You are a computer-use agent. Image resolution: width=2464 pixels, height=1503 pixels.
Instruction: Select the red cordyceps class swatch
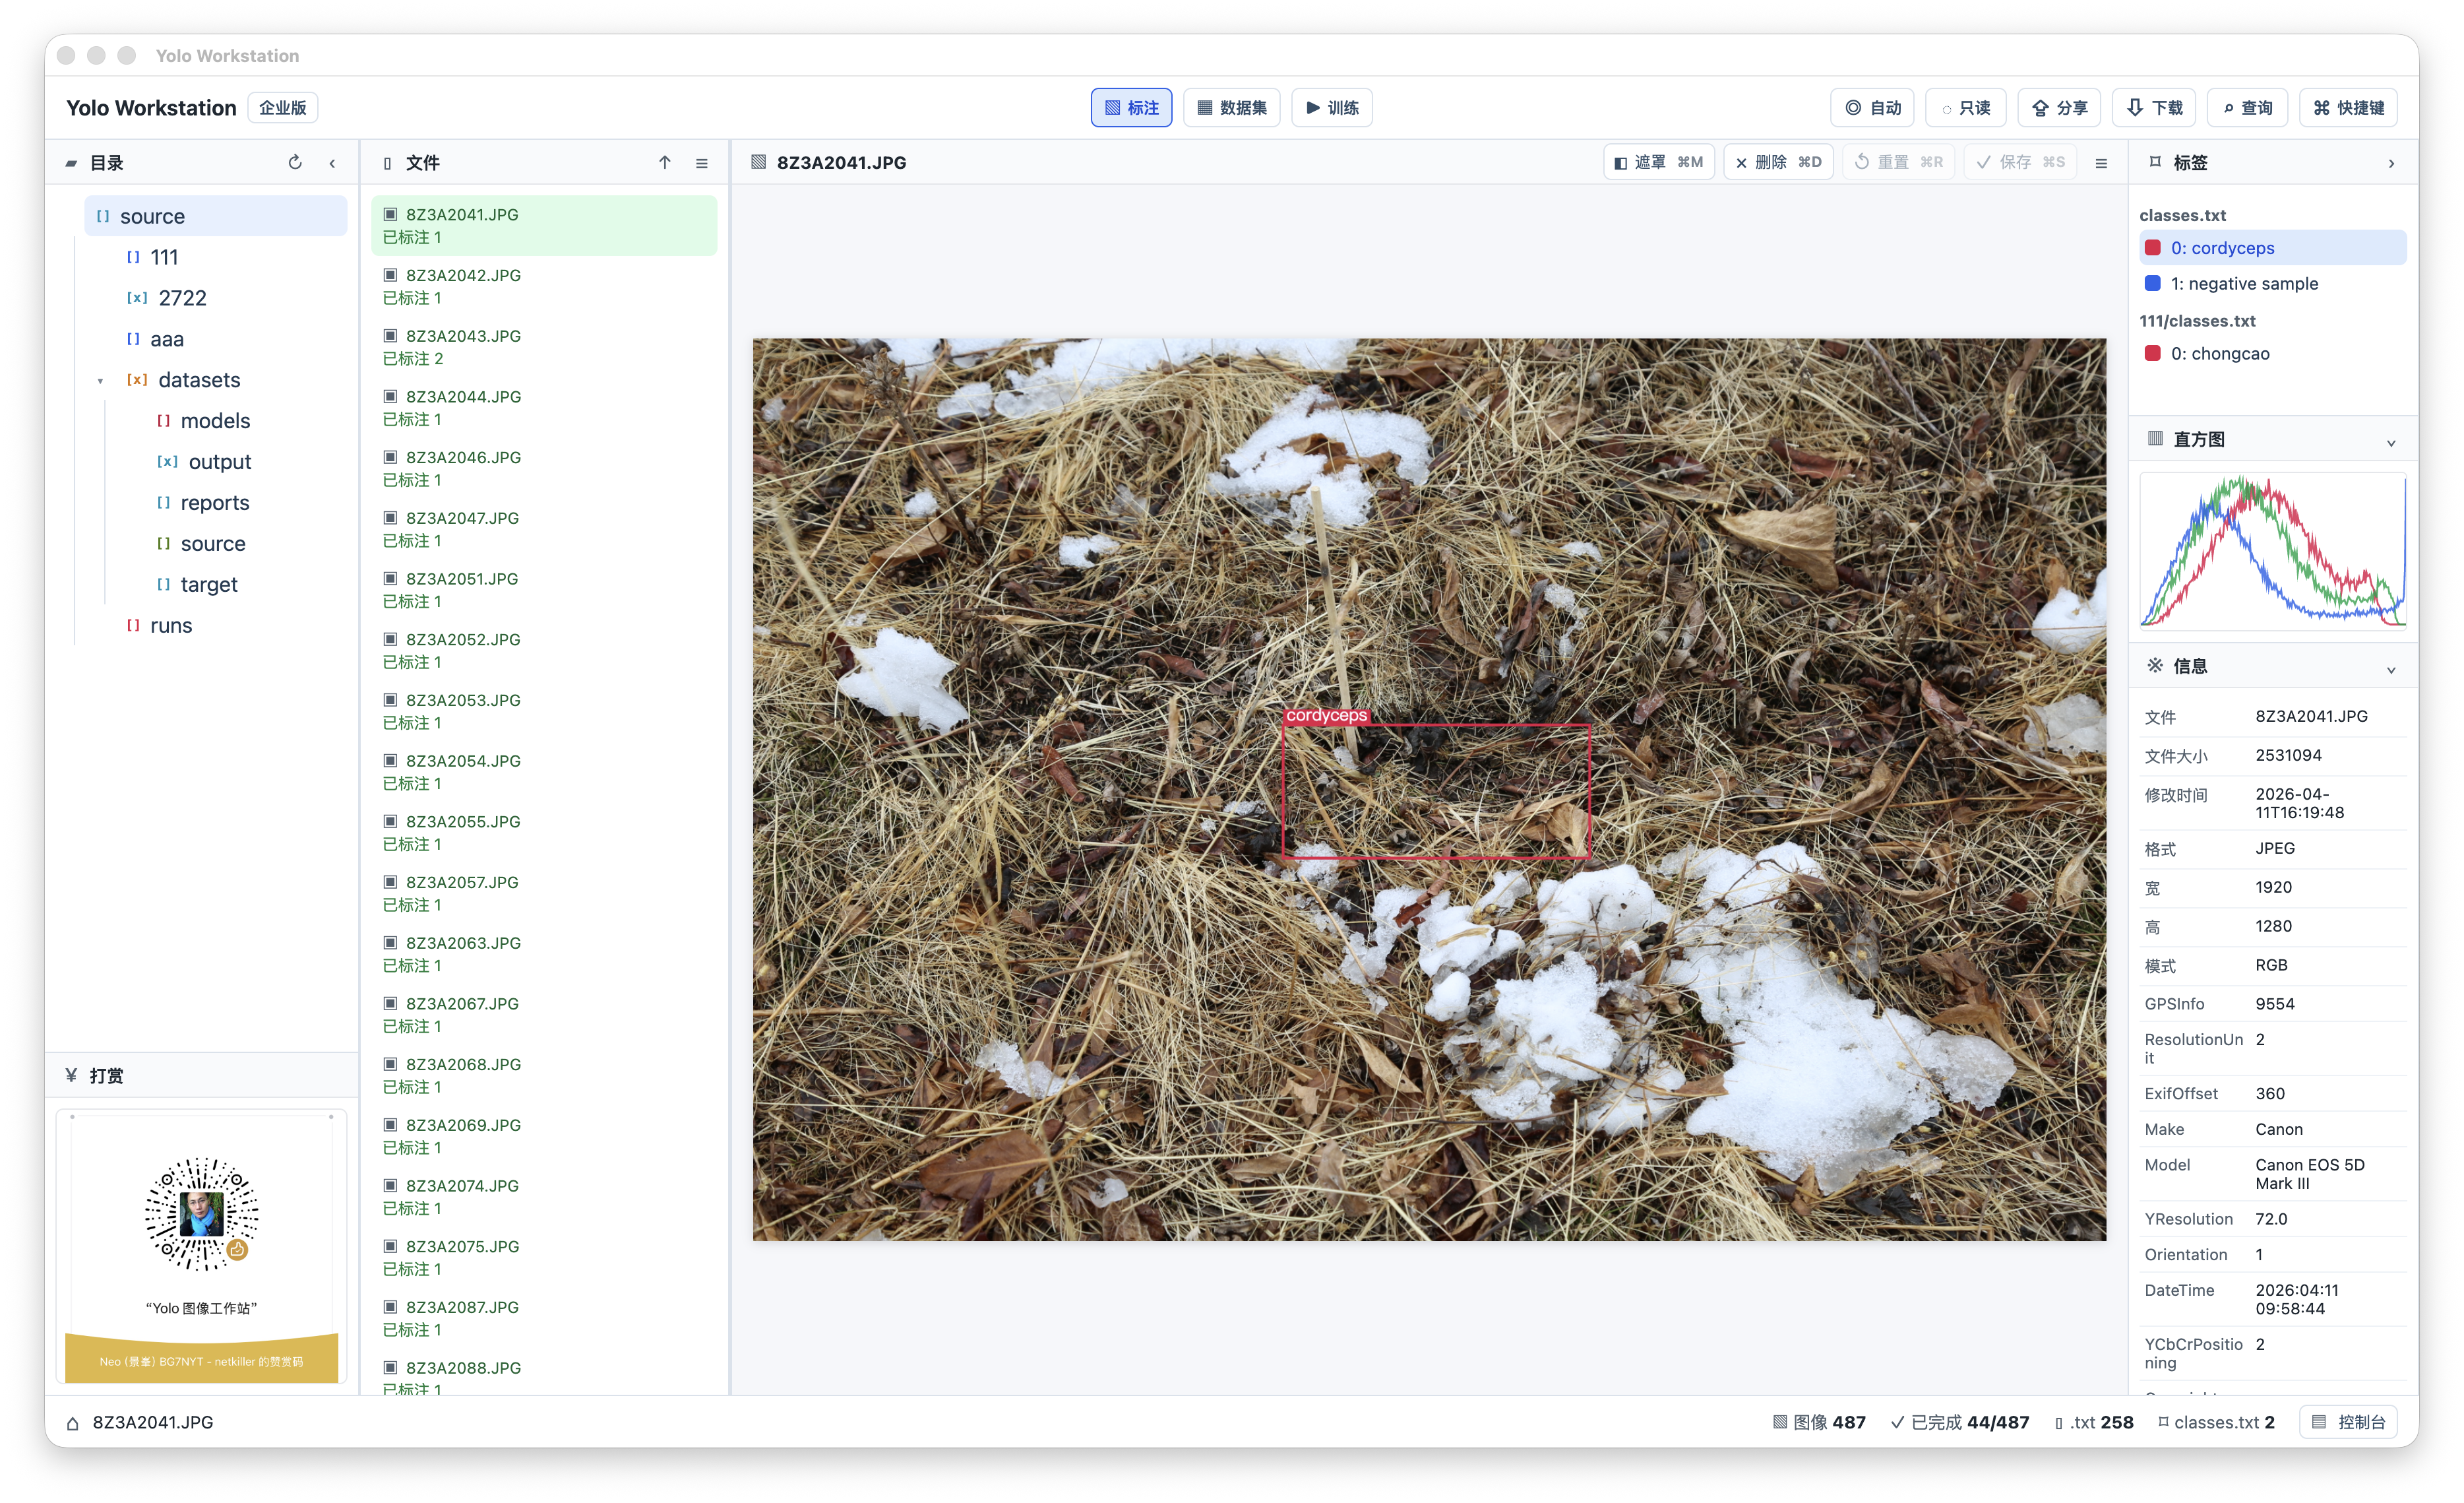[2153, 247]
